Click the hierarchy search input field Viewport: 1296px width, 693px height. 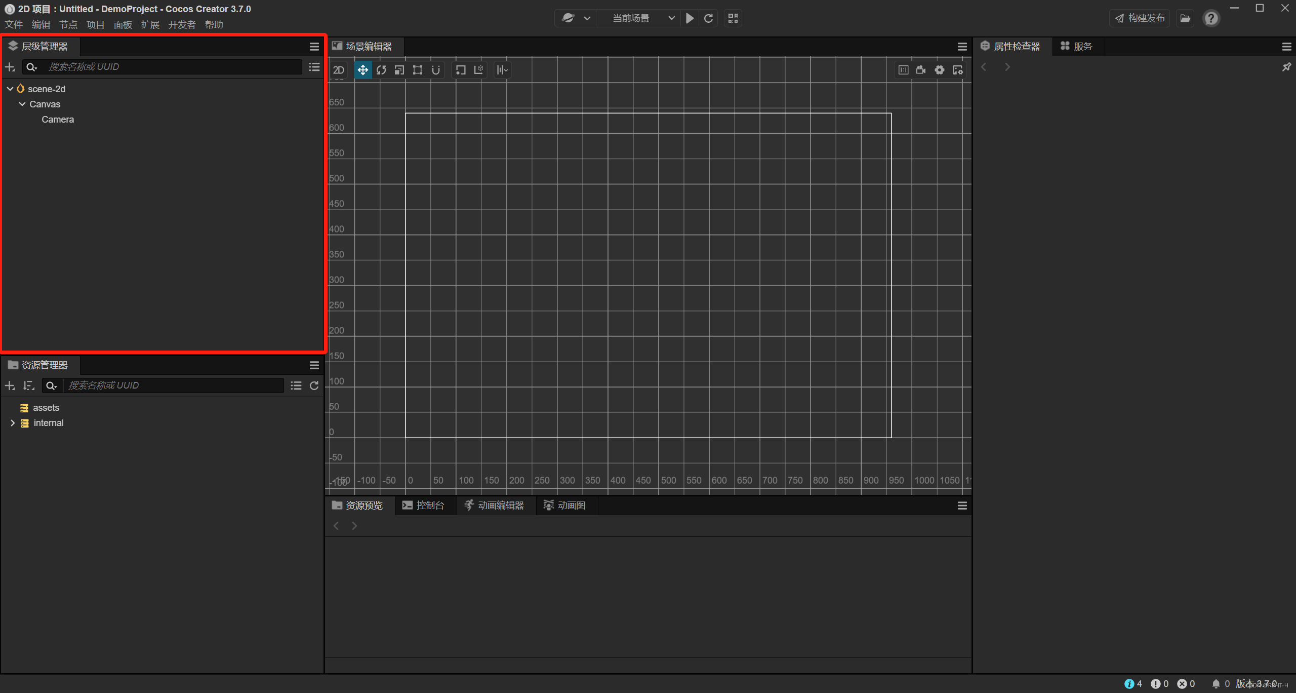click(x=172, y=67)
